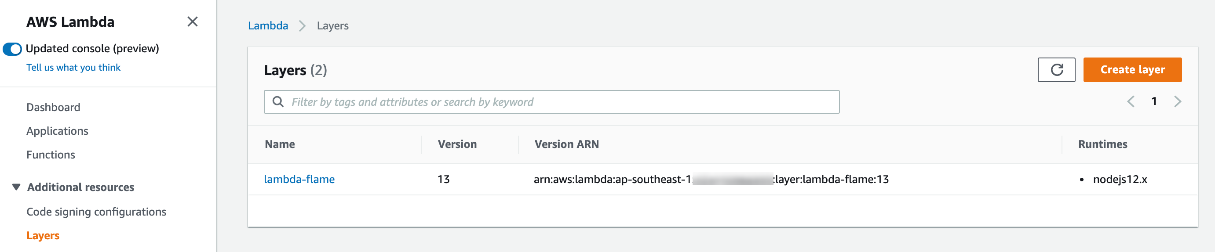Select Layers in the sidebar
Screen dimensions: 1215x252
(x=43, y=235)
